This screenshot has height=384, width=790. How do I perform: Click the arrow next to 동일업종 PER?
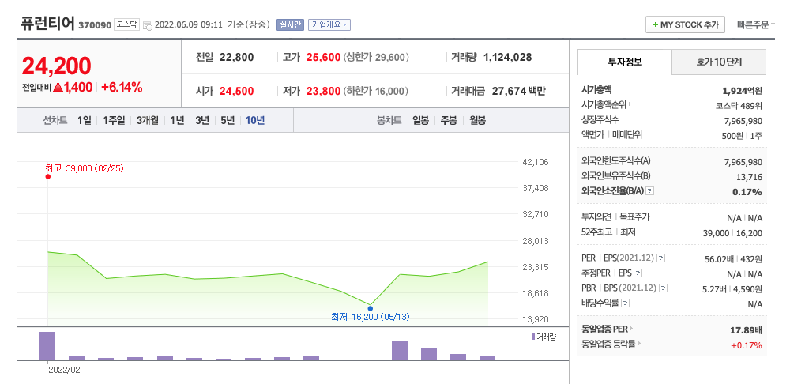click(x=632, y=329)
